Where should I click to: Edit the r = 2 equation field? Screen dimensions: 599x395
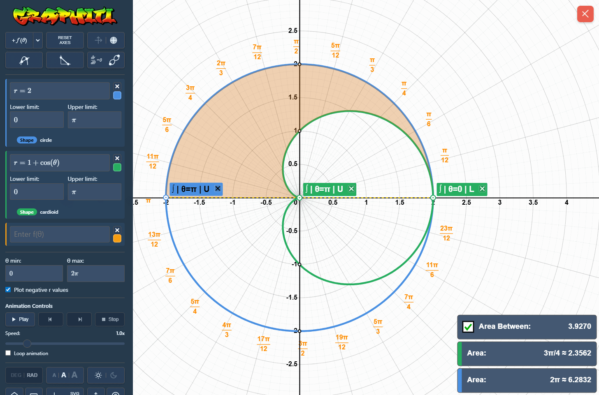[x=60, y=91]
